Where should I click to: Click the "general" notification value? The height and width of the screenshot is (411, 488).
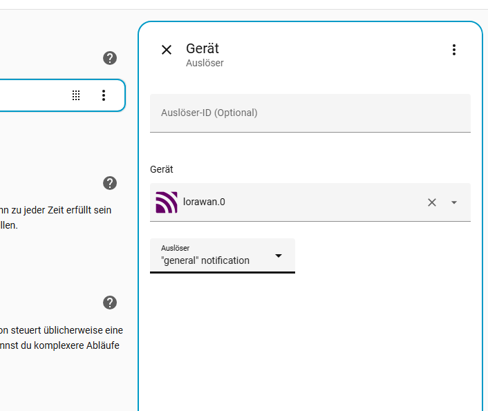(205, 260)
